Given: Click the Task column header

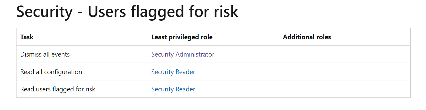Looking at the screenshot, I should click(x=27, y=37).
